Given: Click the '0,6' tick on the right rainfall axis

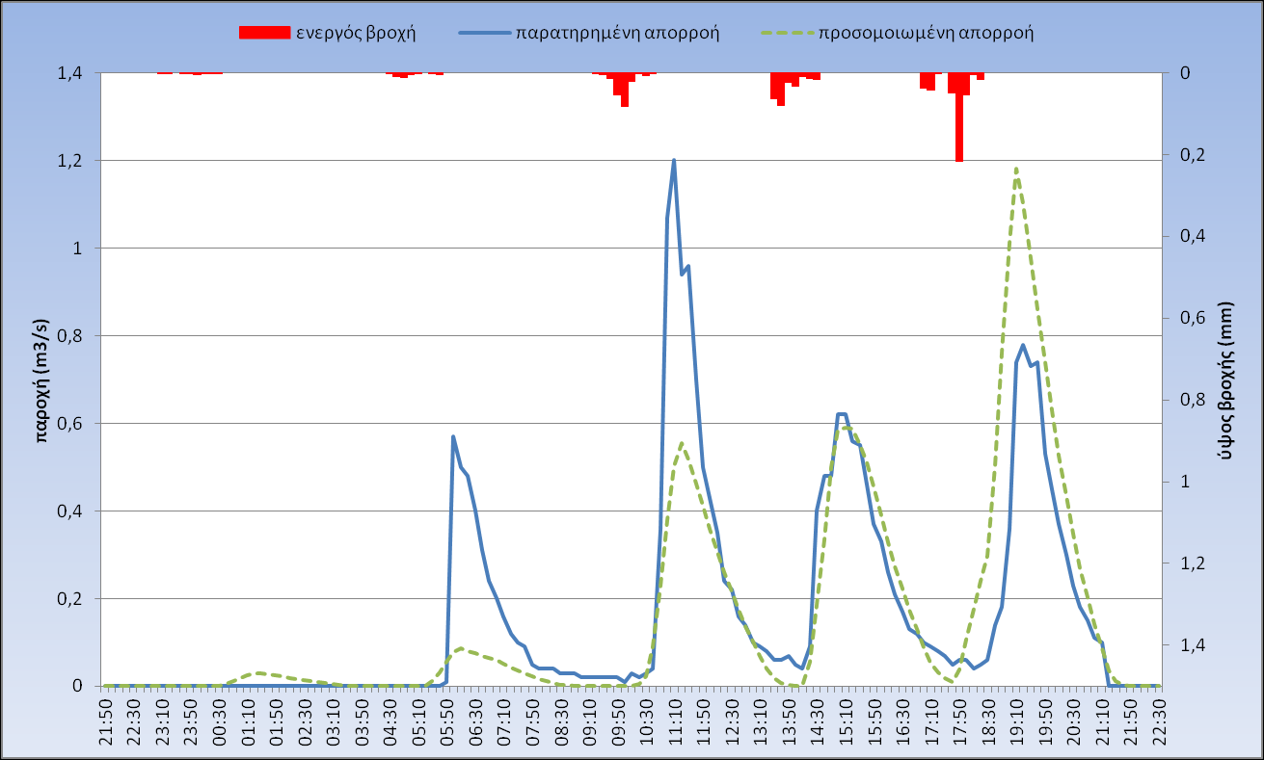Looking at the screenshot, I should coord(1194,318).
